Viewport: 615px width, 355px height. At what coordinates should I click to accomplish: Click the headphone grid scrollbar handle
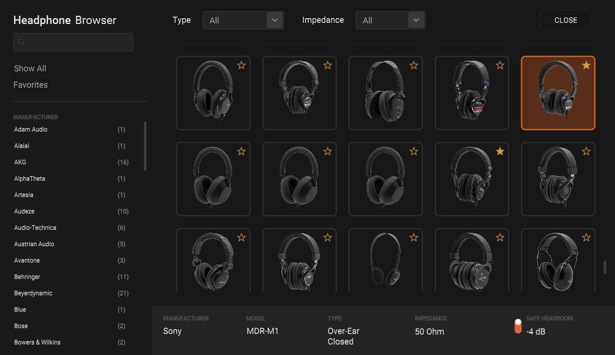pos(605,267)
